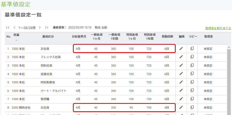Viewport: 232px width, 115px height.
Task: Copy the パート・アルバイト row
Action: click(x=192, y=91)
